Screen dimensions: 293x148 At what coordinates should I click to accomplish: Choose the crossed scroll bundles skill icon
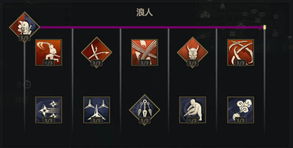coord(144,52)
